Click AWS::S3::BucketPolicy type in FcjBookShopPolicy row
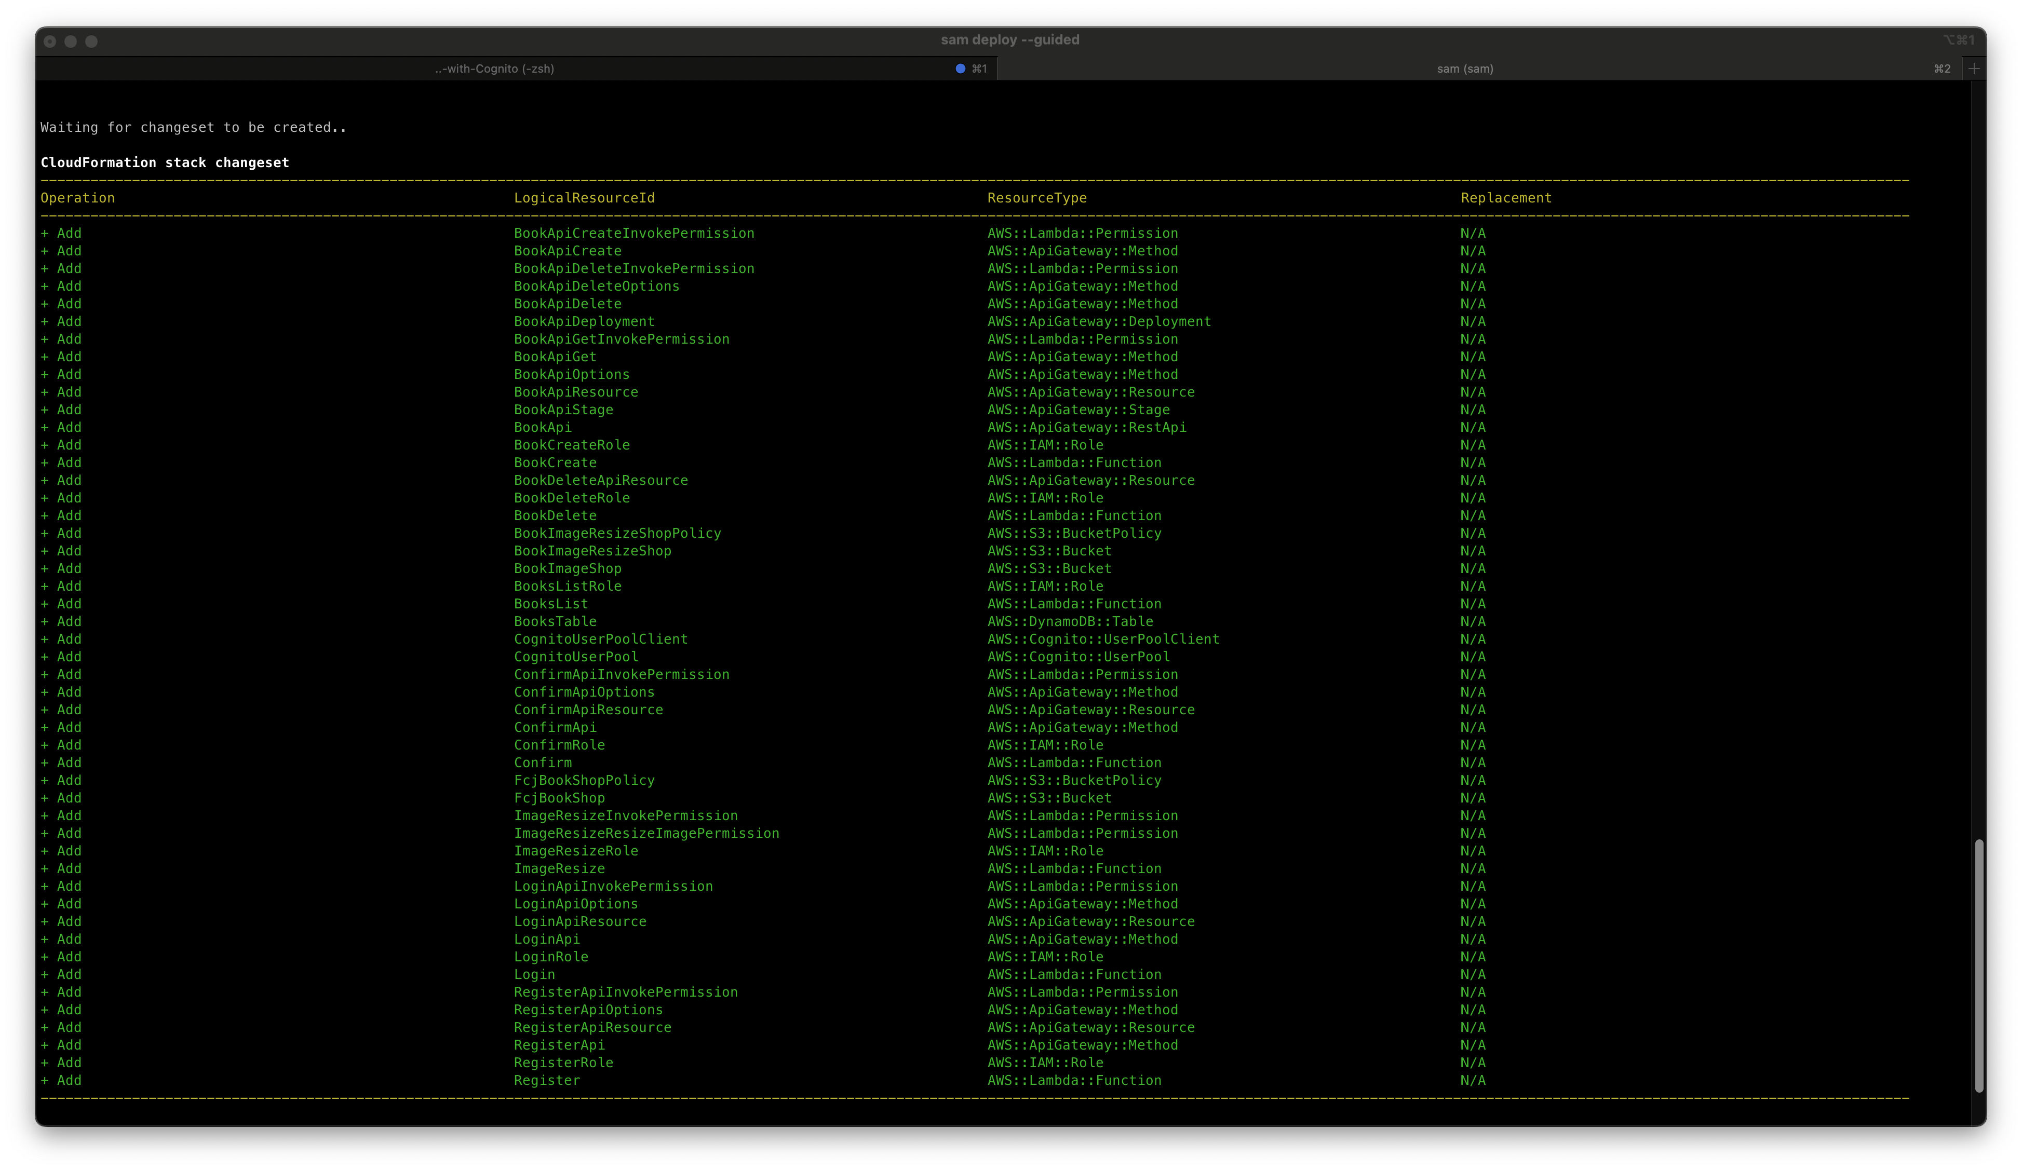This screenshot has width=2022, height=1170. coord(1074,780)
